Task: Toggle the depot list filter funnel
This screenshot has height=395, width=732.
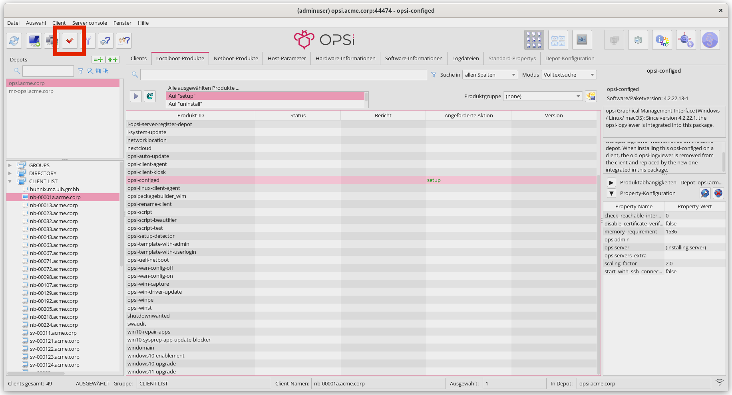Action: [x=81, y=71]
